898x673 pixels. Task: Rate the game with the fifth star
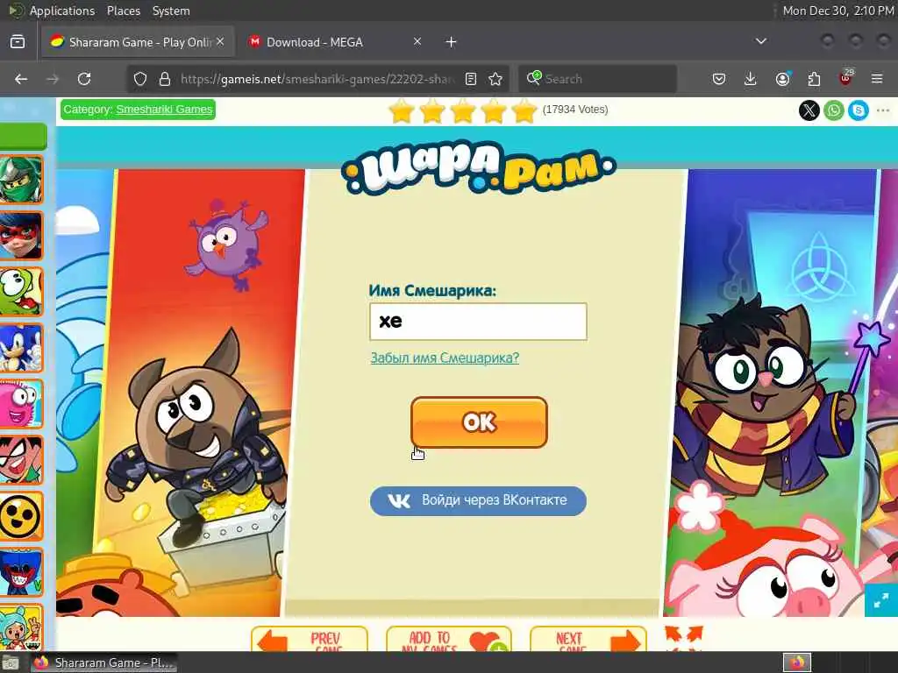pyautogui.click(x=524, y=110)
